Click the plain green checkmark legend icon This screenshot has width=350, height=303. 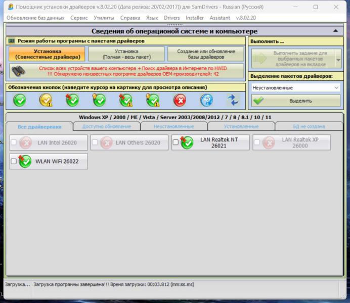point(19,100)
